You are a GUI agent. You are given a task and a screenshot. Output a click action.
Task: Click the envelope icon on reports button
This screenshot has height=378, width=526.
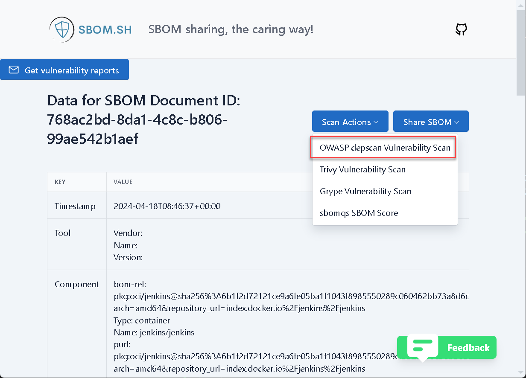(14, 70)
